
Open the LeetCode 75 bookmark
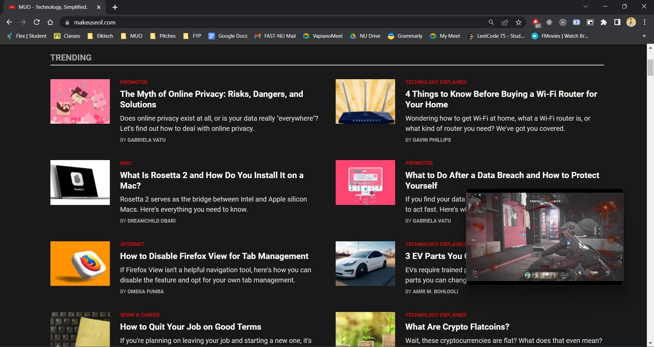(x=496, y=36)
